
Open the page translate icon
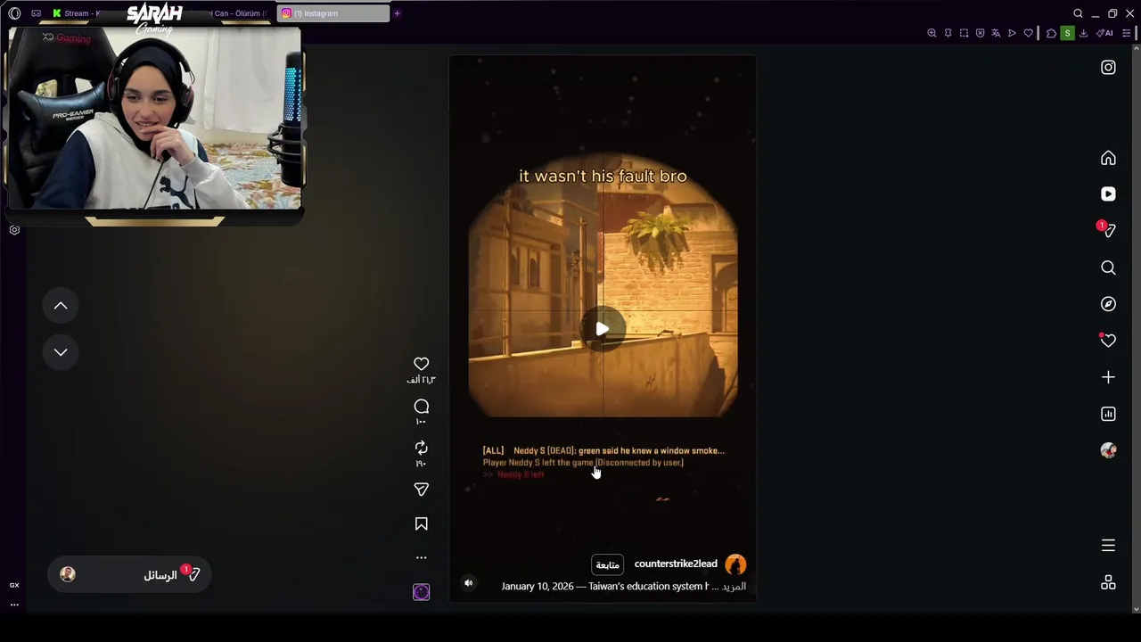996,33
